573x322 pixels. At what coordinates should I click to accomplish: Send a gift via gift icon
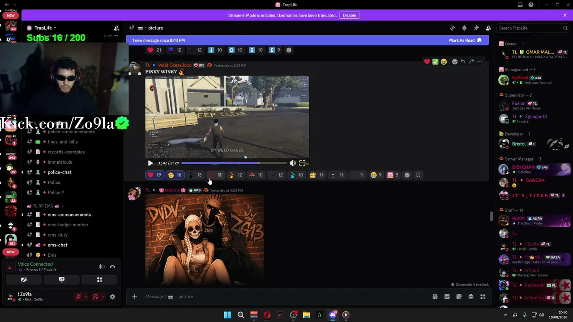[435, 297]
